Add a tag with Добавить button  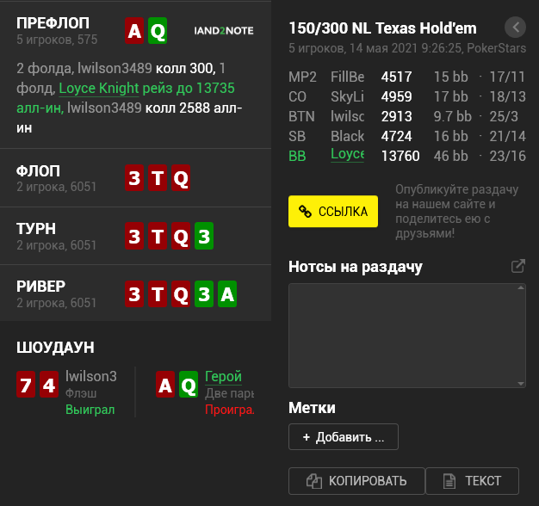344,437
